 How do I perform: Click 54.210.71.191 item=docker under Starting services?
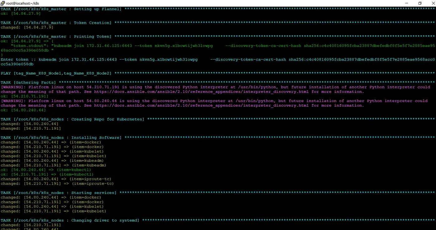[52, 202]
